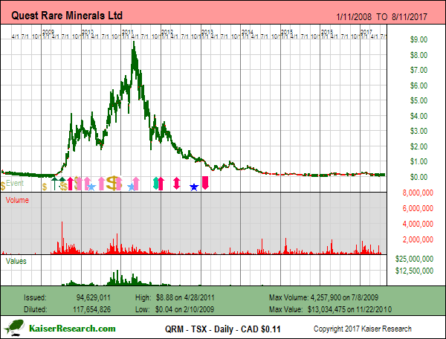Image resolution: width=446 pixels, height=339 pixels.
Task: Click the Kaiser Research fish logo
Action: 14,328
